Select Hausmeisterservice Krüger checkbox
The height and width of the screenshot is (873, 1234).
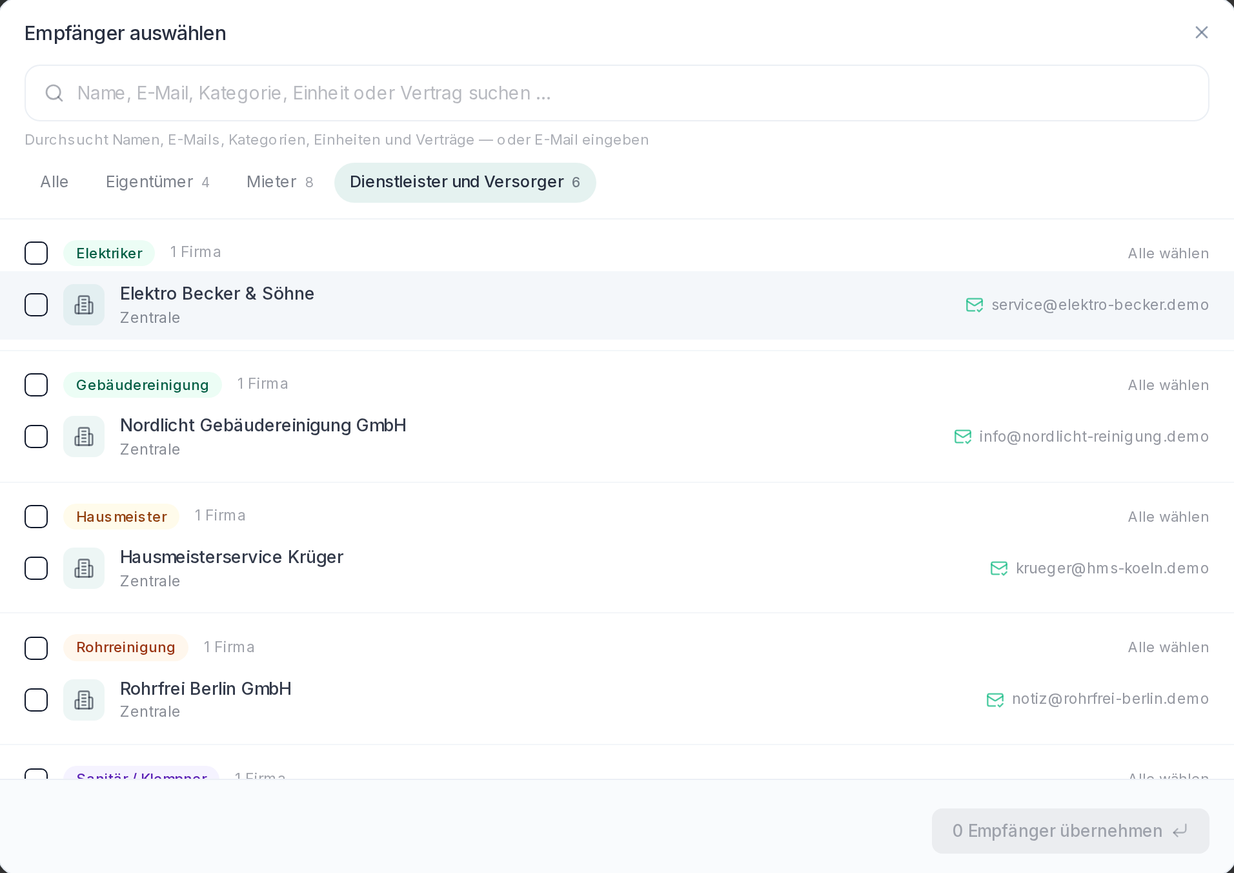click(x=36, y=568)
